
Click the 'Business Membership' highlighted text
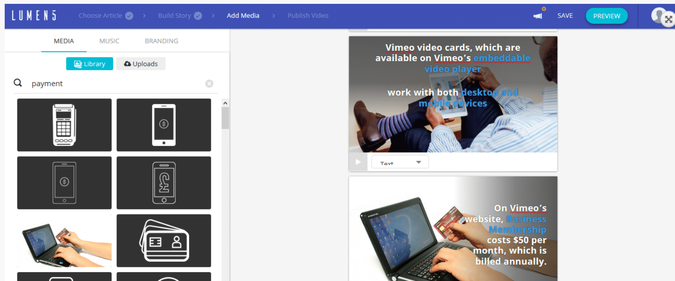pyautogui.click(x=518, y=224)
